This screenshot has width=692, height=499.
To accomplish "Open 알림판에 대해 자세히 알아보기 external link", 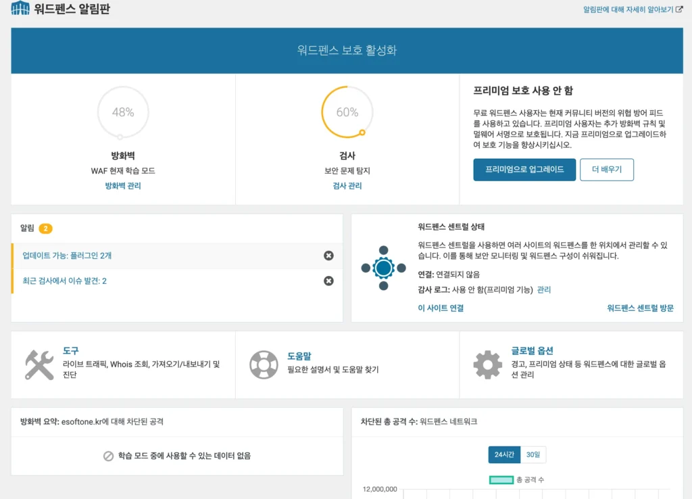I will pos(633,9).
